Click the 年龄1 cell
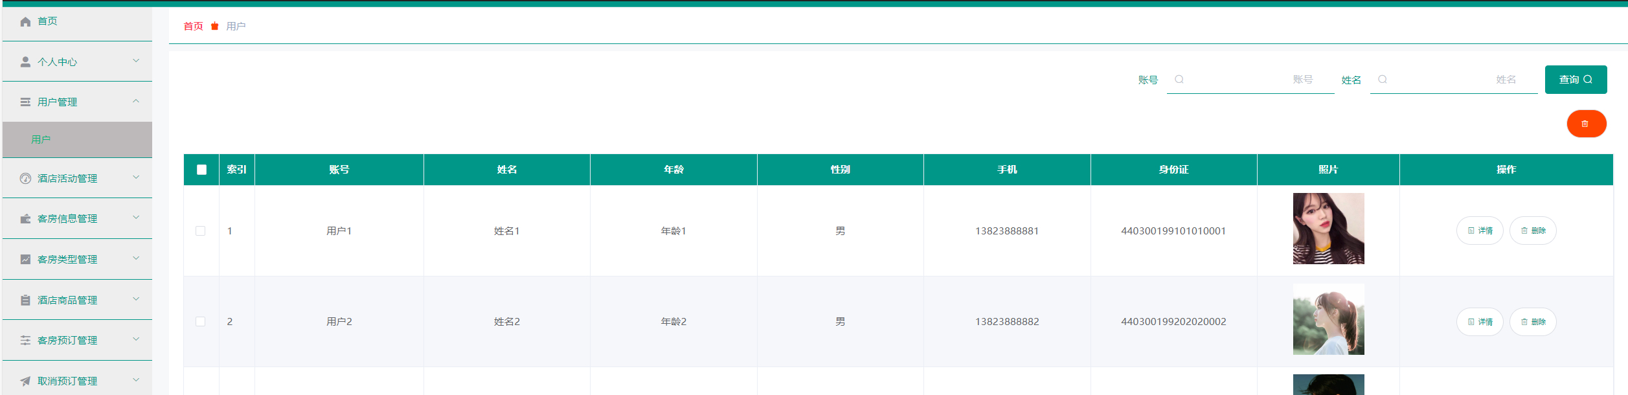The width and height of the screenshot is (1628, 395). (x=673, y=231)
